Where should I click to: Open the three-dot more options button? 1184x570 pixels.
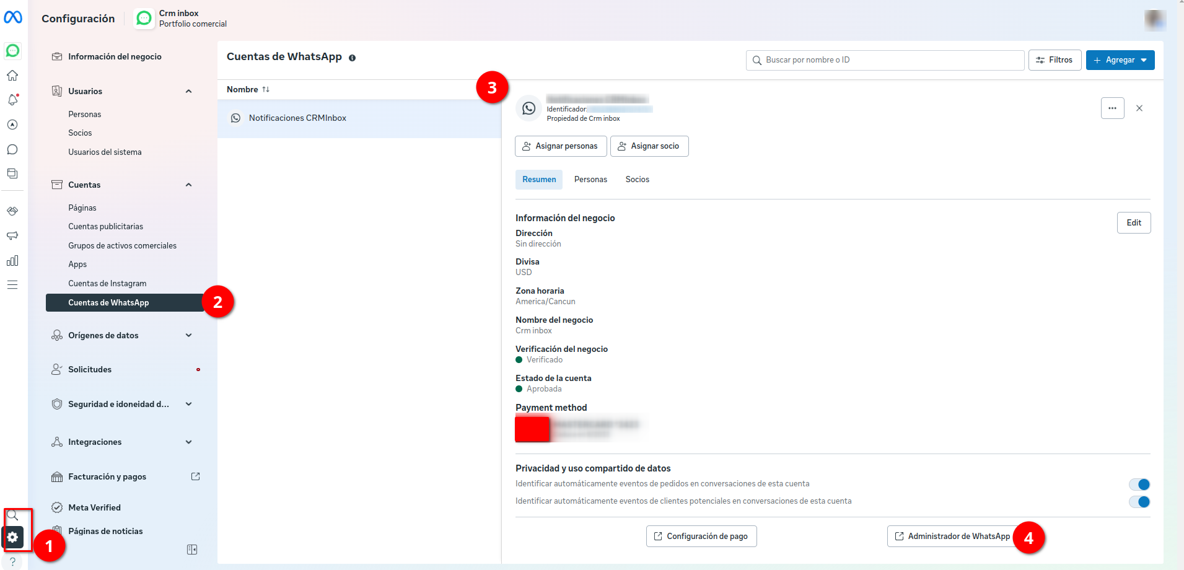1112,108
